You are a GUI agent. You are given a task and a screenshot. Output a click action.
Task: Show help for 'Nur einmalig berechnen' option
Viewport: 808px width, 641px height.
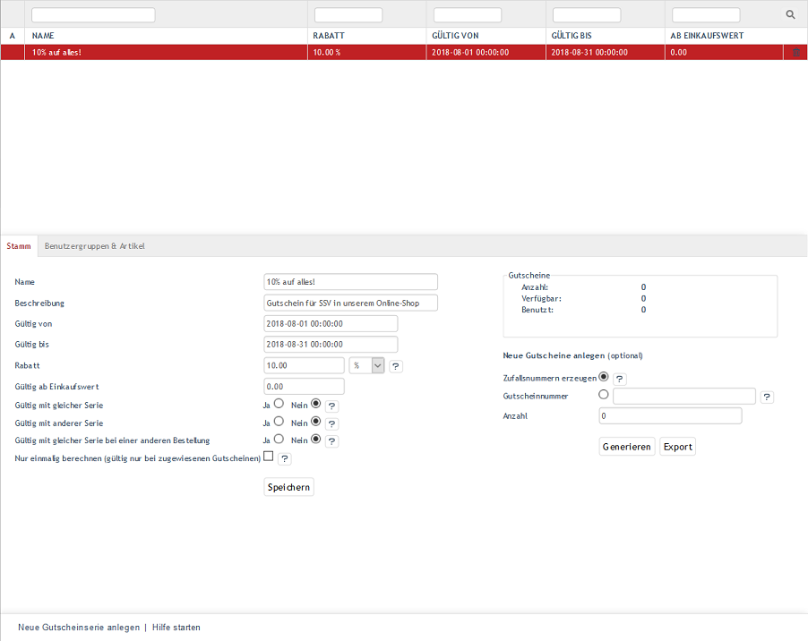(x=284, y=459)
